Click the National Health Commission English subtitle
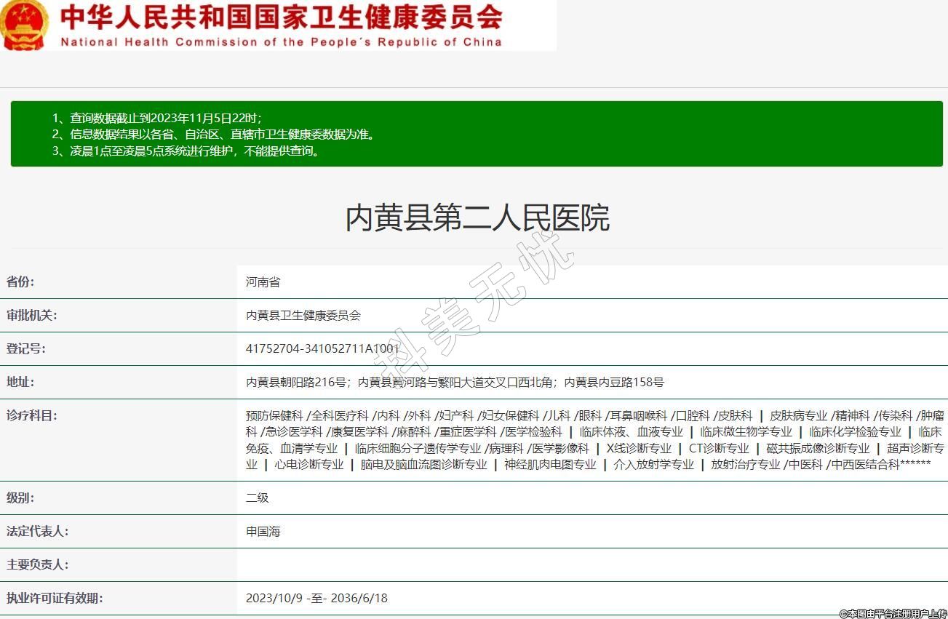This screenshot has height=619, width=948. [x=281, y=42]
